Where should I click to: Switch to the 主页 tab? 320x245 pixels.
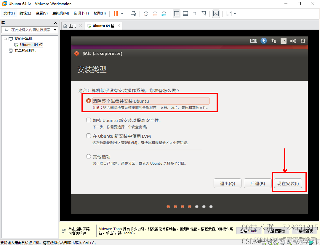coord(72,26)
